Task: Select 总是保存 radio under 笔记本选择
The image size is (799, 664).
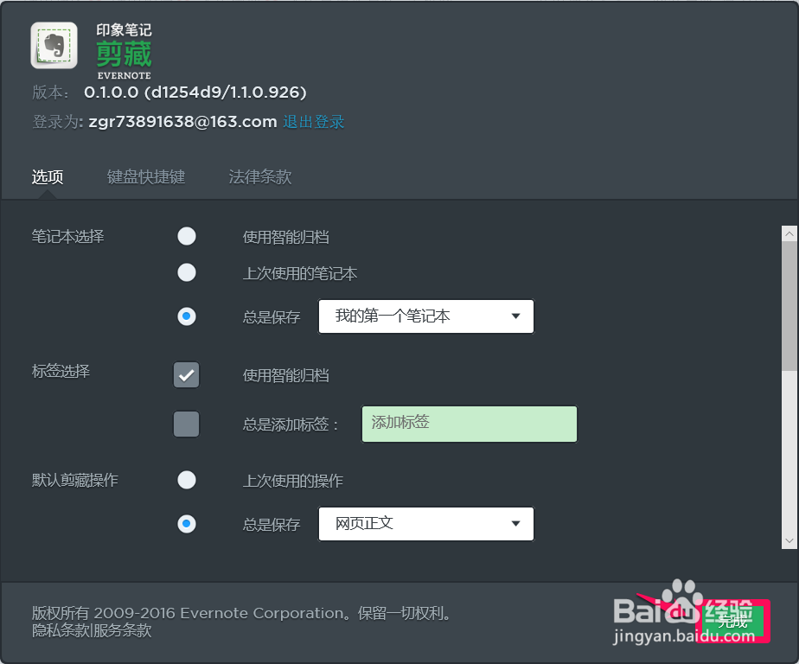Action: [187, 317]
